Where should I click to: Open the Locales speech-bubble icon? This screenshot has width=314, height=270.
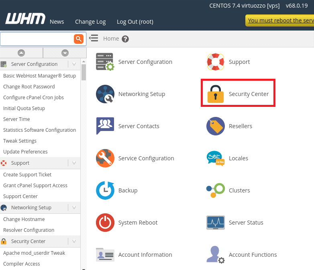coord(216,158)
